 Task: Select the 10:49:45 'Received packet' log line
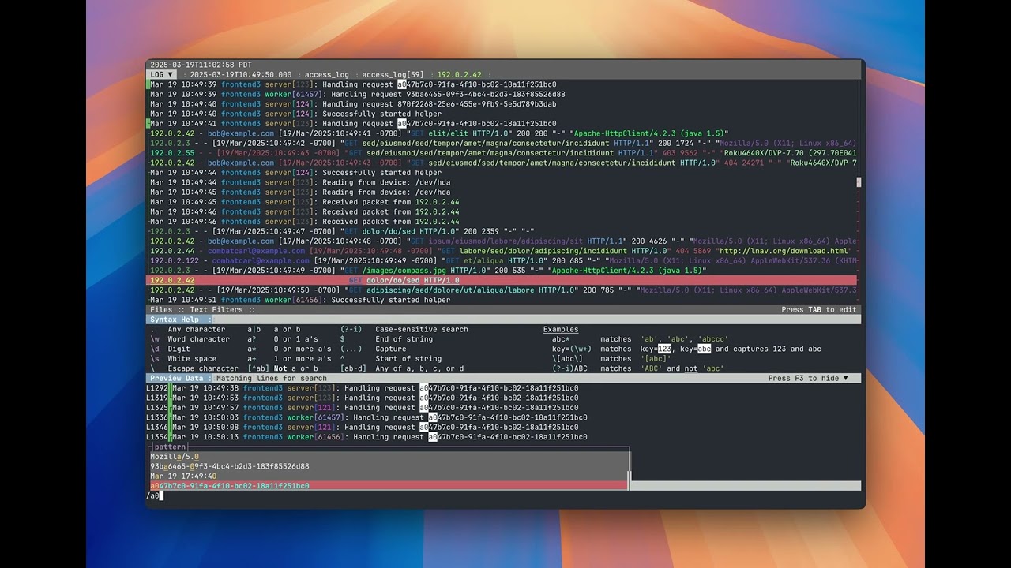coord(502,202)
